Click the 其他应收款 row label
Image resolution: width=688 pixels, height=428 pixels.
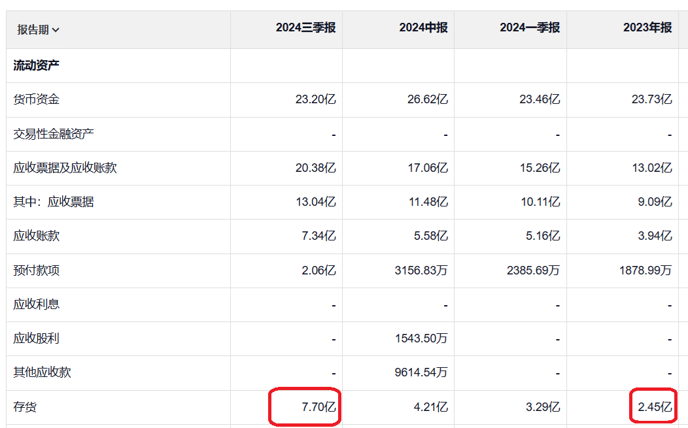[43, 372]
